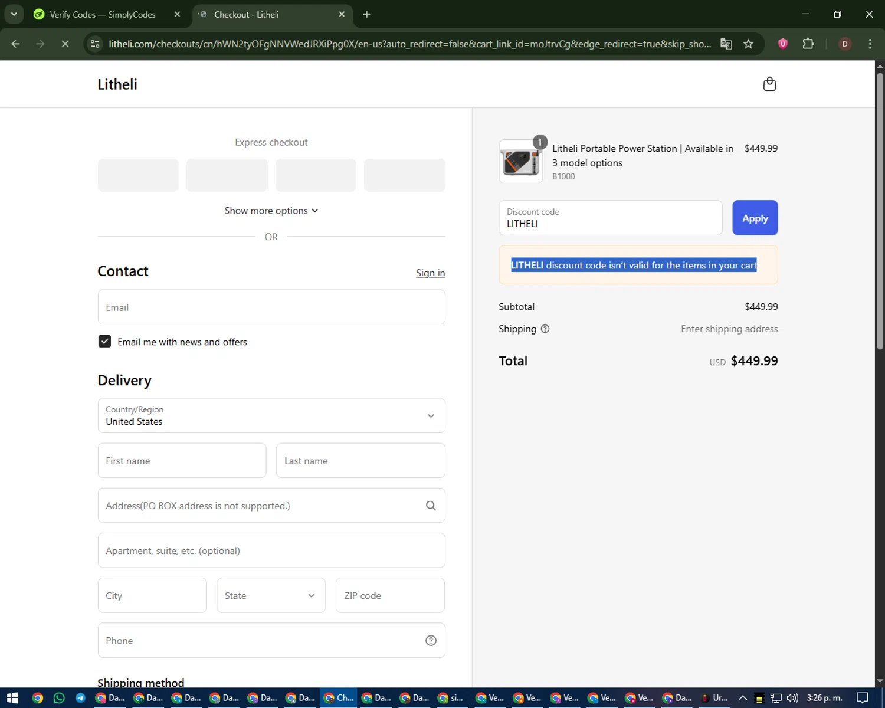The image size is (885, 708).
Task: Open the Extensions puzzle icon
Action: [x=808, y=44]
